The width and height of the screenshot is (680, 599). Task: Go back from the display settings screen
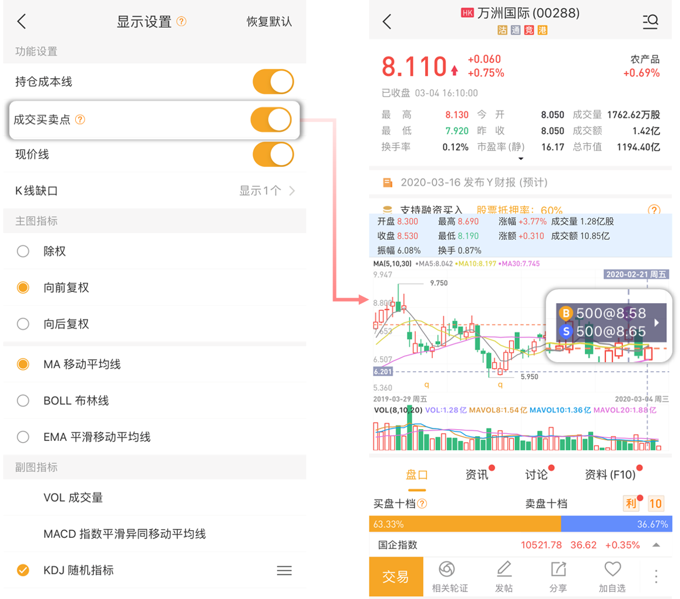(22, 21)
